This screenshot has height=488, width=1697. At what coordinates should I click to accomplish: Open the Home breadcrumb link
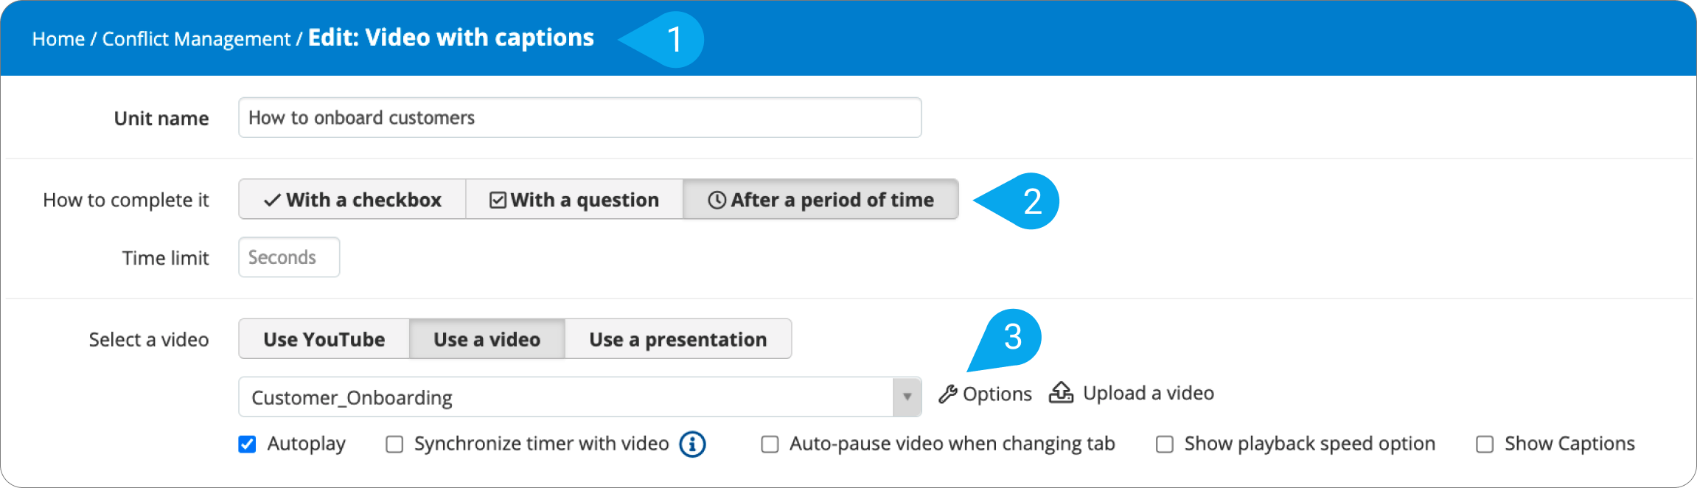[58, 39]
